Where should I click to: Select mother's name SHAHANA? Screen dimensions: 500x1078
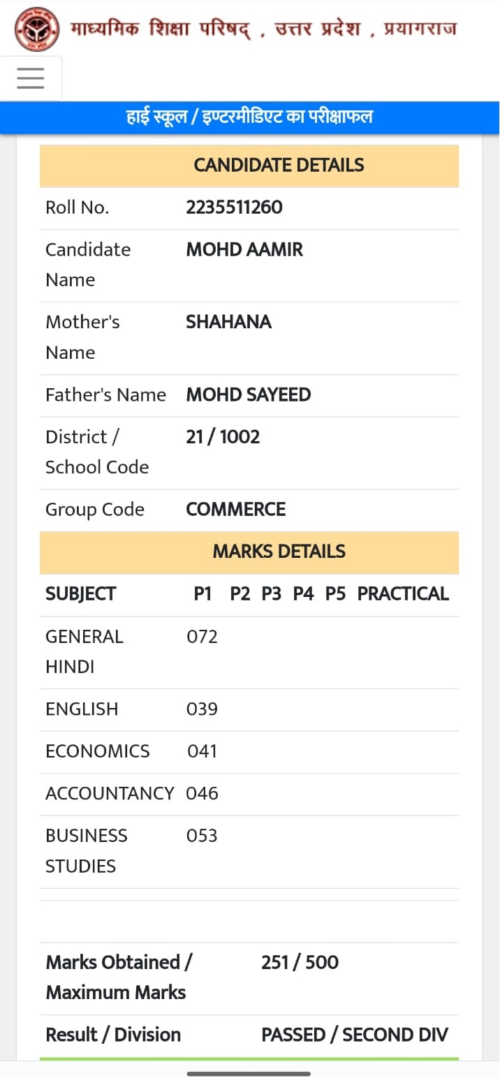pyautogui.click(x=228, y=323)
